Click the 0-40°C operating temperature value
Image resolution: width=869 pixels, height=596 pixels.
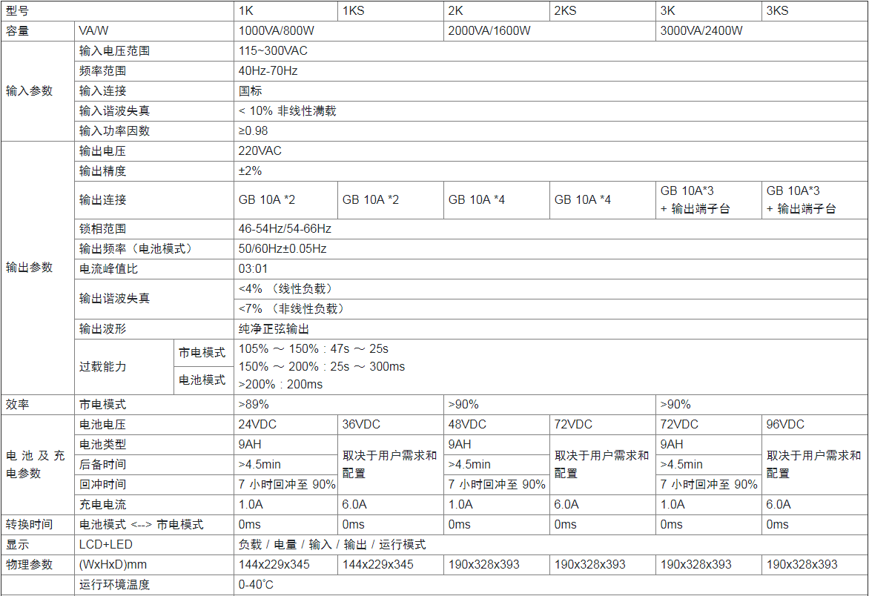pos(256,585)
